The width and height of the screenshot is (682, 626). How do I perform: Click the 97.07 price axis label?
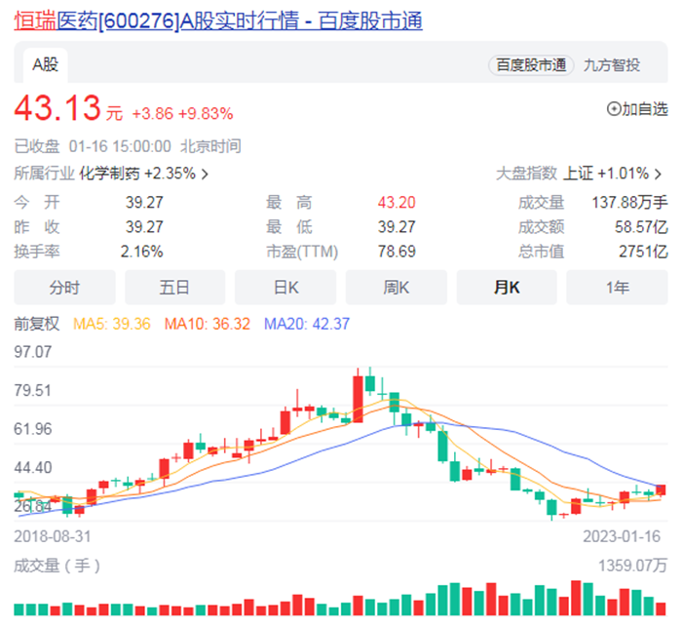32,352
